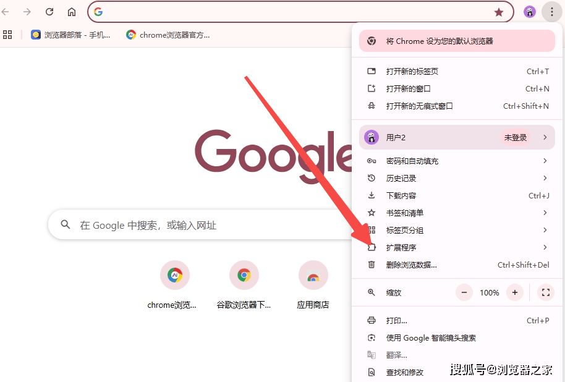The height and width of the screenshot is (382, 565).
Task: Click the 100% zoom value
Action: [490, 292]
